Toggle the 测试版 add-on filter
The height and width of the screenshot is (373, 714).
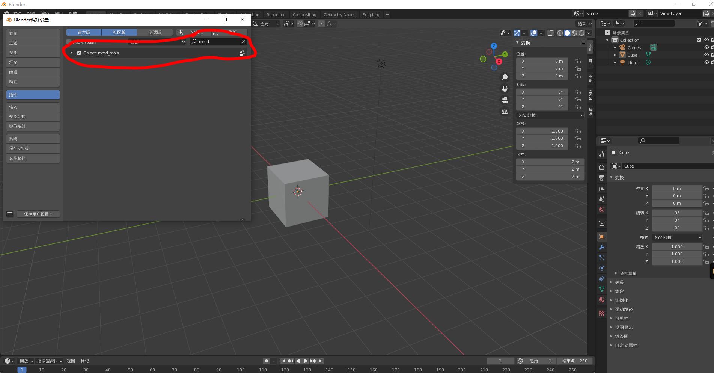pos(155,32)
